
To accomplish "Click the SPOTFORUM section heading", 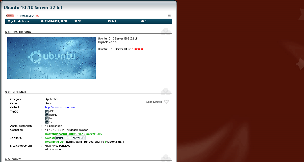I will pos(13,159).
